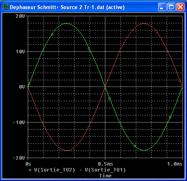
Task: Click the 1.0ms x-axis label
Action: click(x=175, y=164)
